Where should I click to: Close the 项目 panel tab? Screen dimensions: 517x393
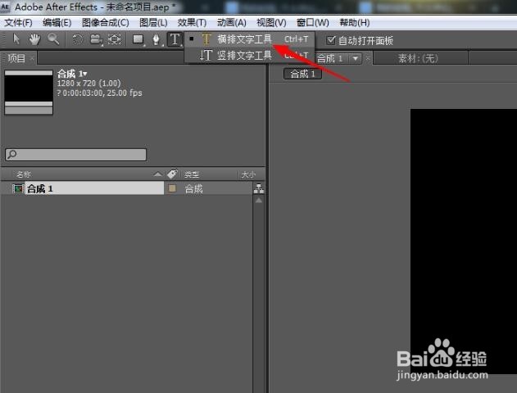32,58
